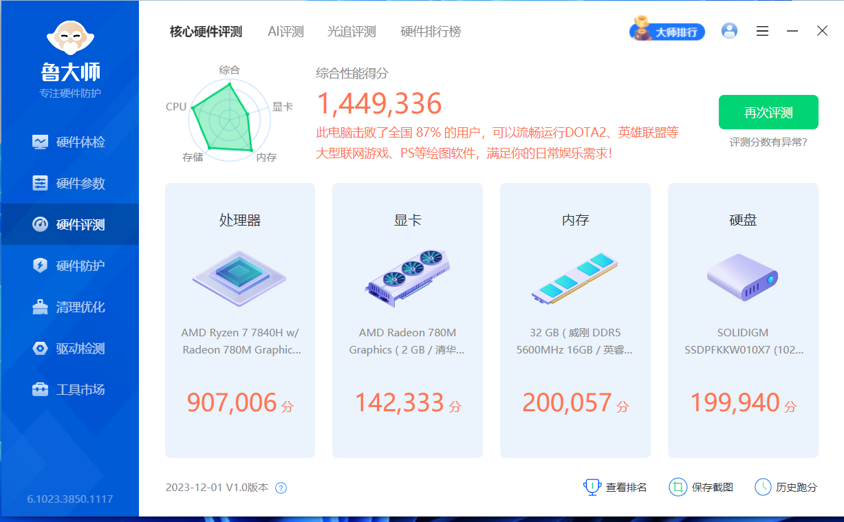844x522 pixels.
Task: Click the hard disk drive image
Action: (743, 276)
